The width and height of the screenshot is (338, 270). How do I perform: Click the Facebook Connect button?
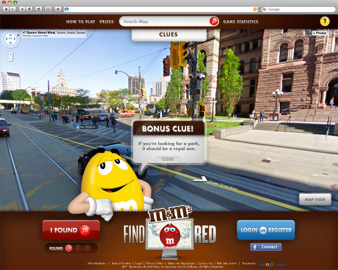click(266, 247)
